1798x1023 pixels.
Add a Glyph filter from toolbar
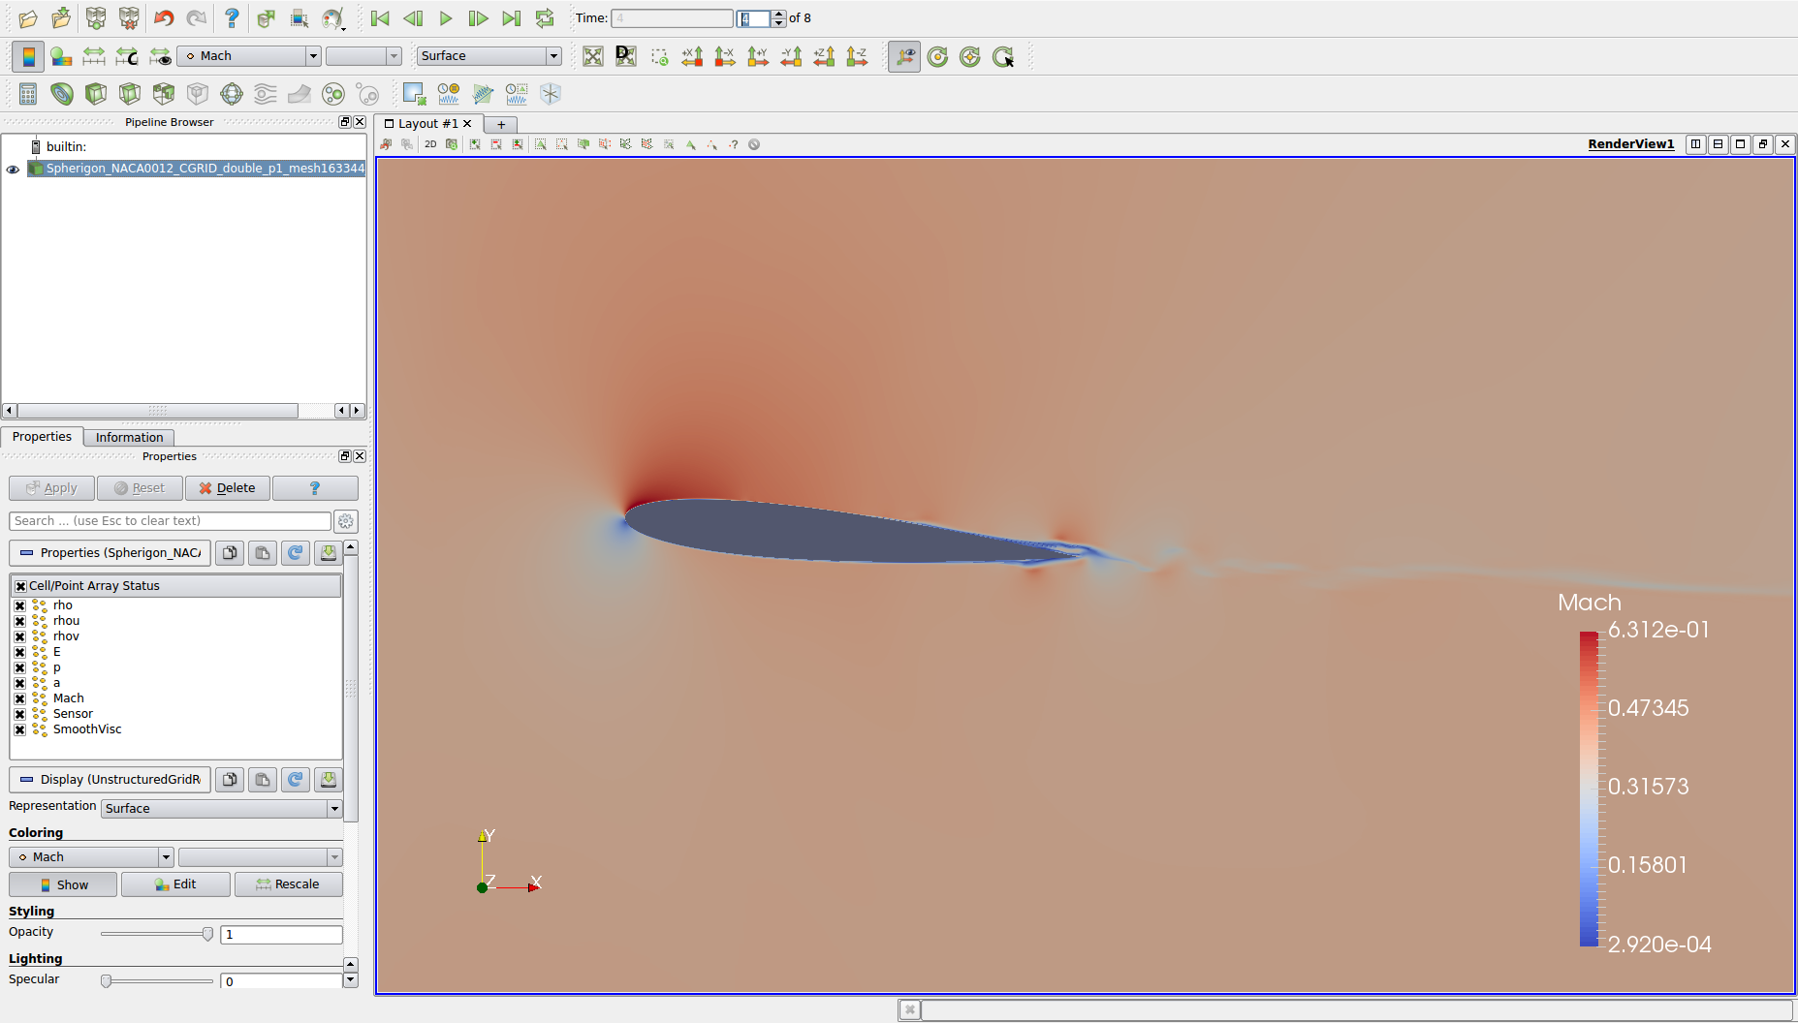pyautogui.click(x=232, y=94)
